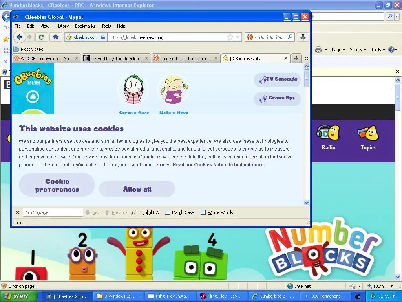This screenshot has width=402, height=302.
Task: Open Internet Explorer Tools menu dropdown
Action: pos(378,50)
